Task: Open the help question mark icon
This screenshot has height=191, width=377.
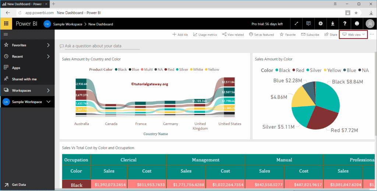Action: [x=345, y=24]
